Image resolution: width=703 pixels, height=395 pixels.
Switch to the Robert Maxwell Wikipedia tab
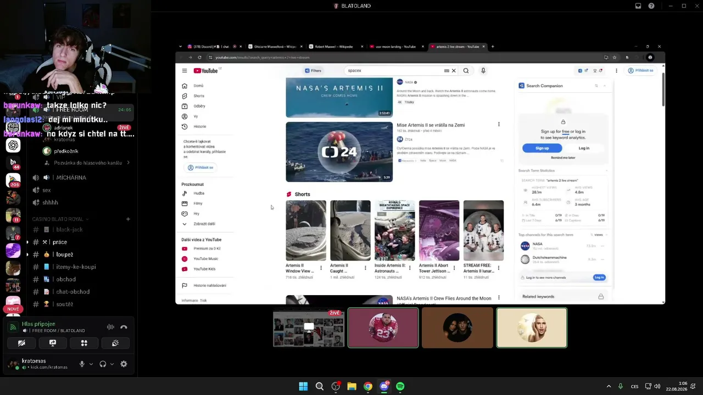click(334, 47)
